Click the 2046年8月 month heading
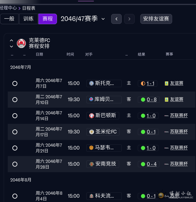The image size is (196, 202). point(21,180)
